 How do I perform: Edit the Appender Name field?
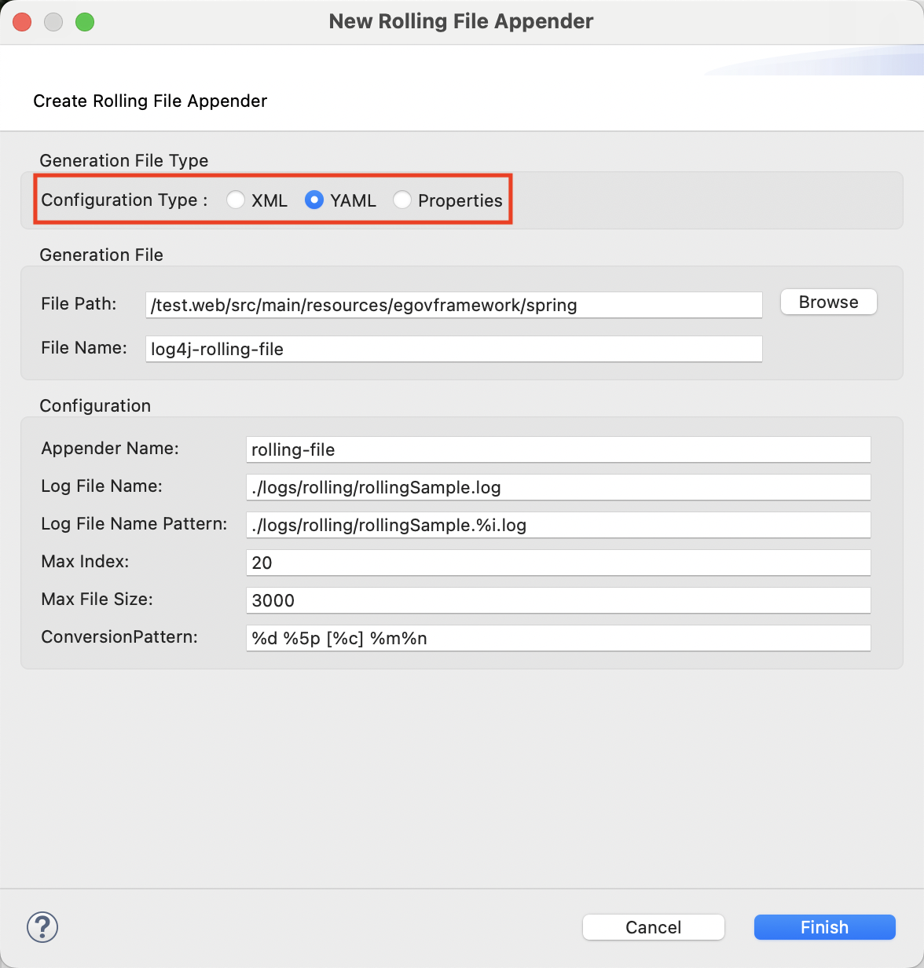(x=558, y=449)
